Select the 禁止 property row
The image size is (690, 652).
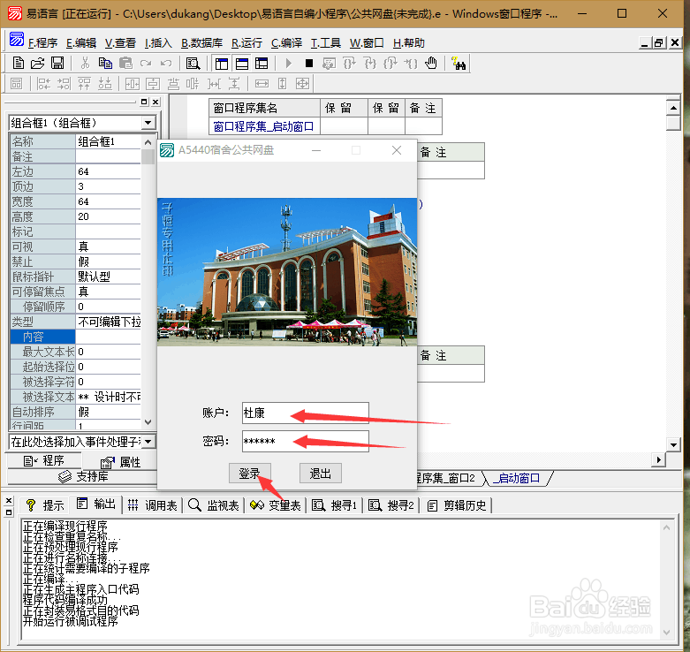click(x=75, y=262)
